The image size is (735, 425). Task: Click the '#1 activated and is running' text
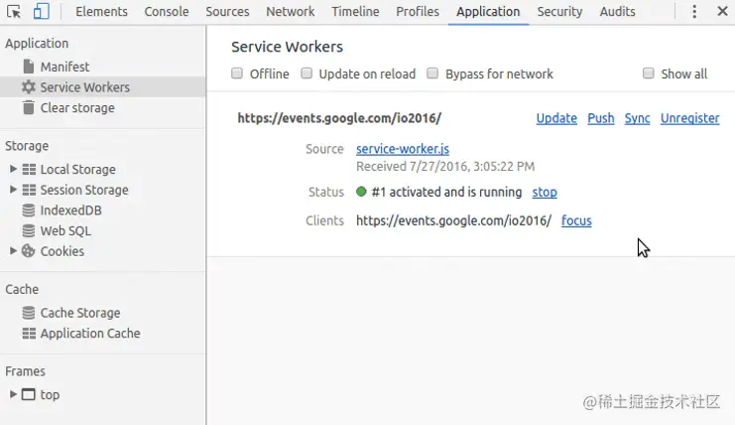tap(446, 192)
